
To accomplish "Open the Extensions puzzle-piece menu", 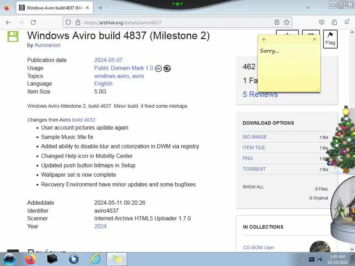I will click(334, 22).
